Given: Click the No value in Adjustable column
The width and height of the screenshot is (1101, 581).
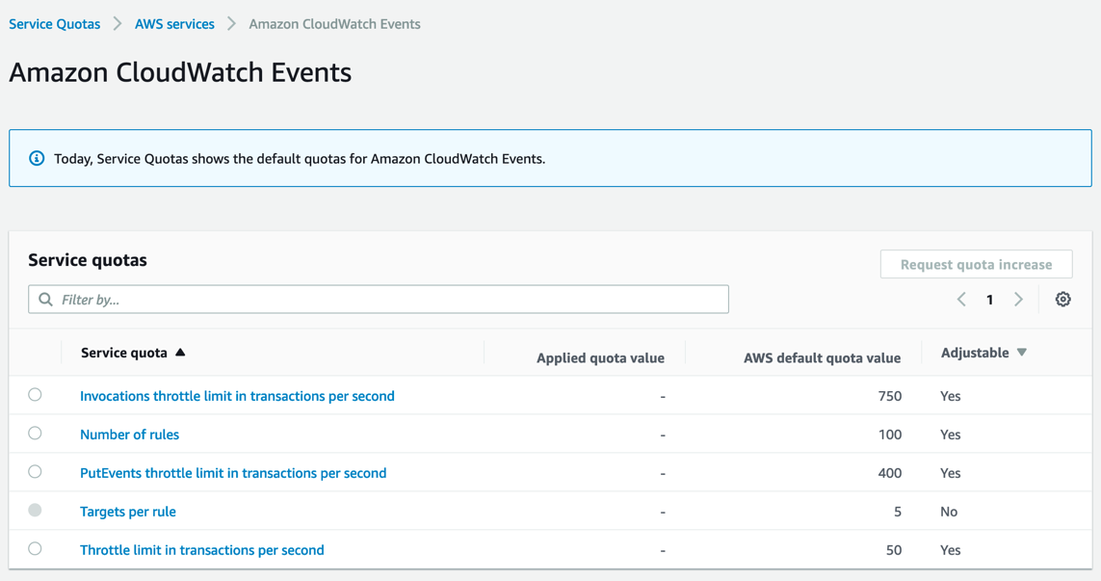Looking at the screenshot, I should pos(949,513).
